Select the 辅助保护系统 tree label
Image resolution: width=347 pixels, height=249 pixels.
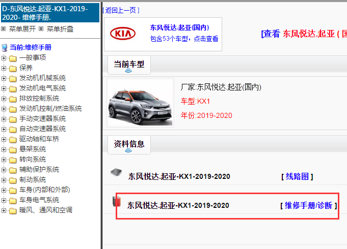[x=39, y=169]
